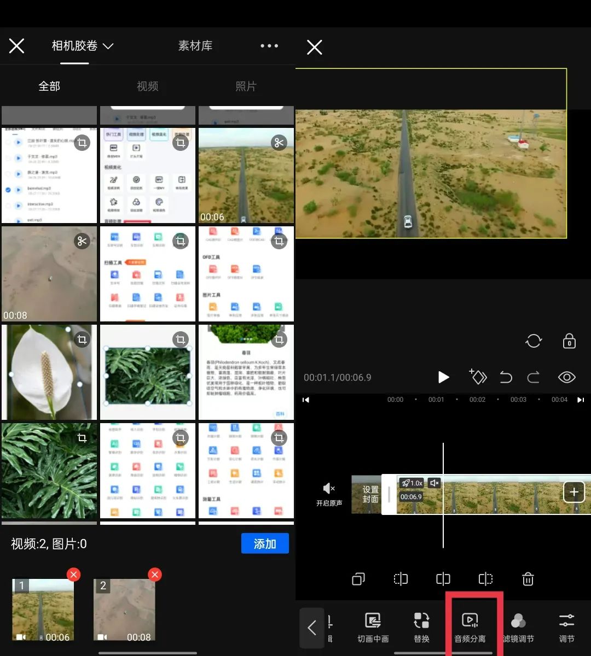
Task: Click the add keyframe diamond icon
Action: pyautogui.click(x=478, y=377)
